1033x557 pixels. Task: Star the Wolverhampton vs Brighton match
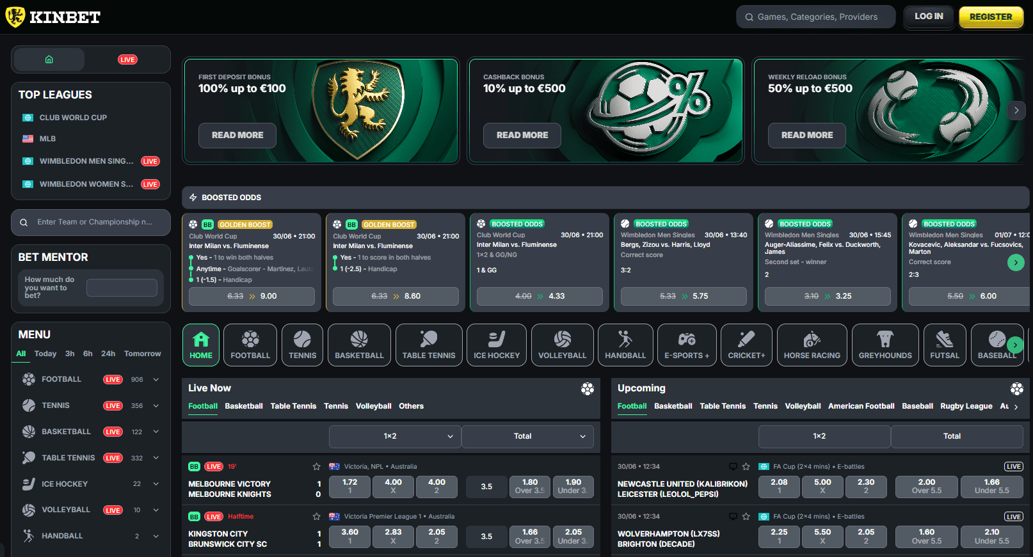pyautogui.click(x=746, y=517)
